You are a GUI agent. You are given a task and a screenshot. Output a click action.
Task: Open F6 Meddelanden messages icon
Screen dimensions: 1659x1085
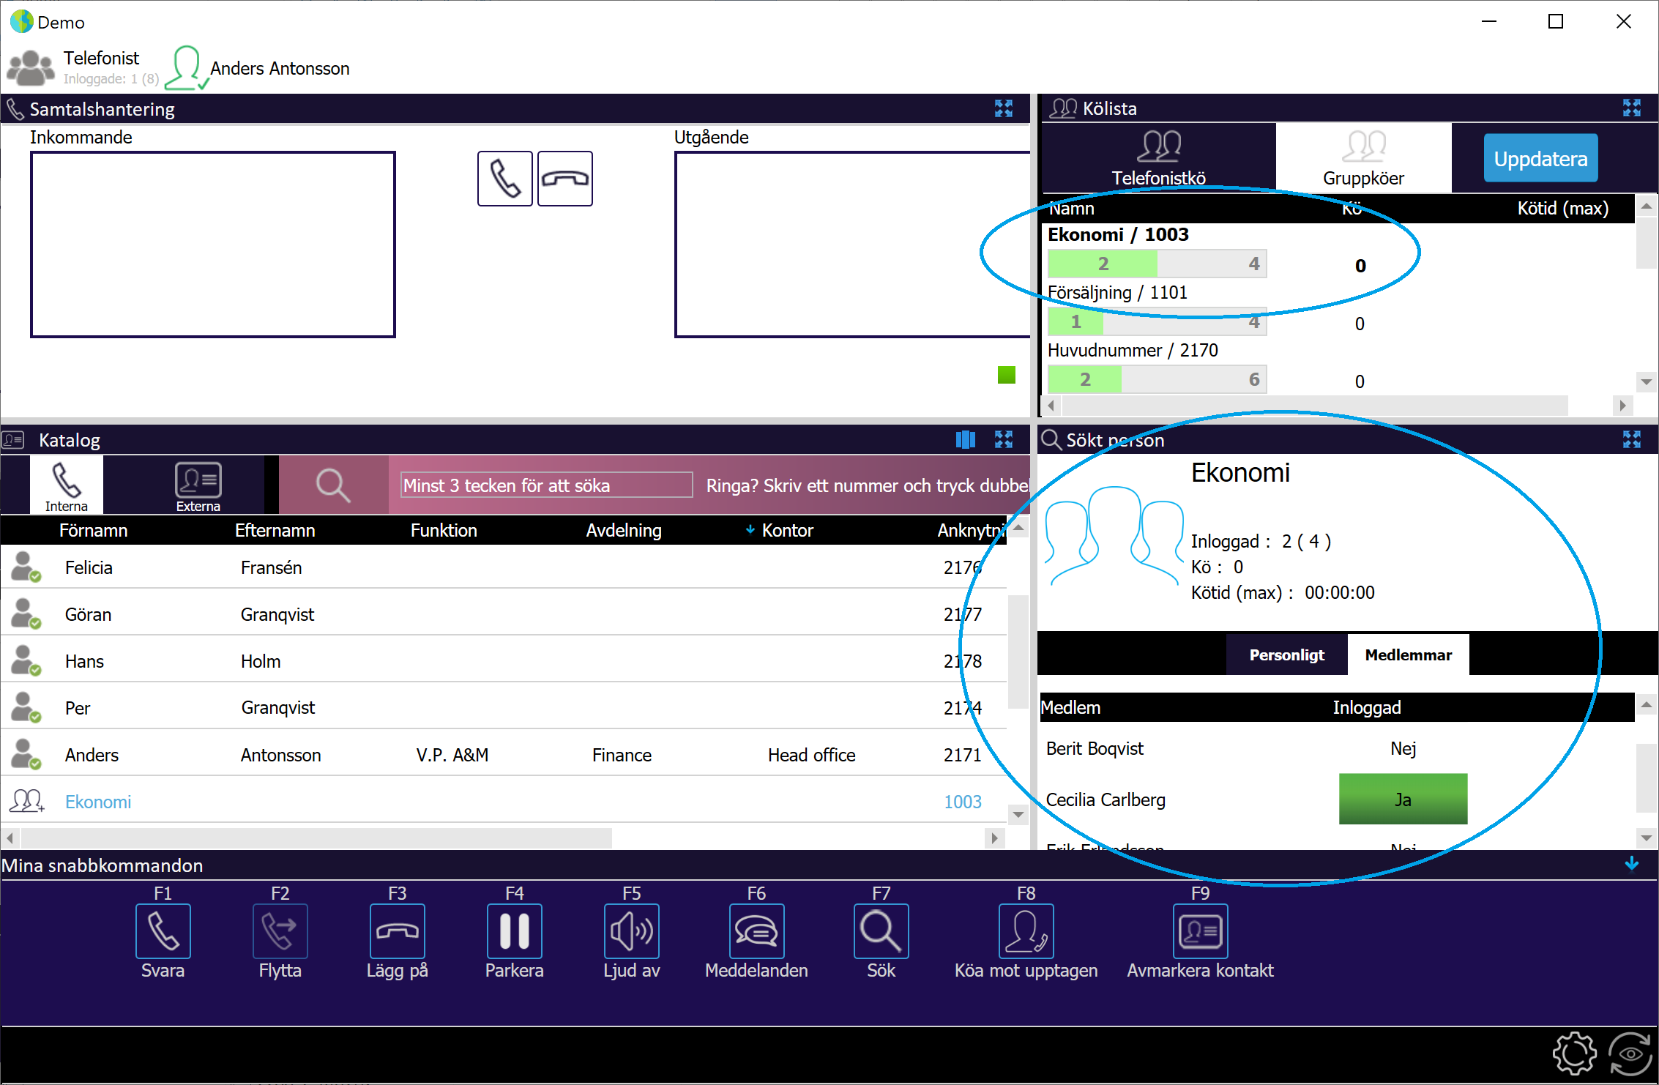click(757, 931)
